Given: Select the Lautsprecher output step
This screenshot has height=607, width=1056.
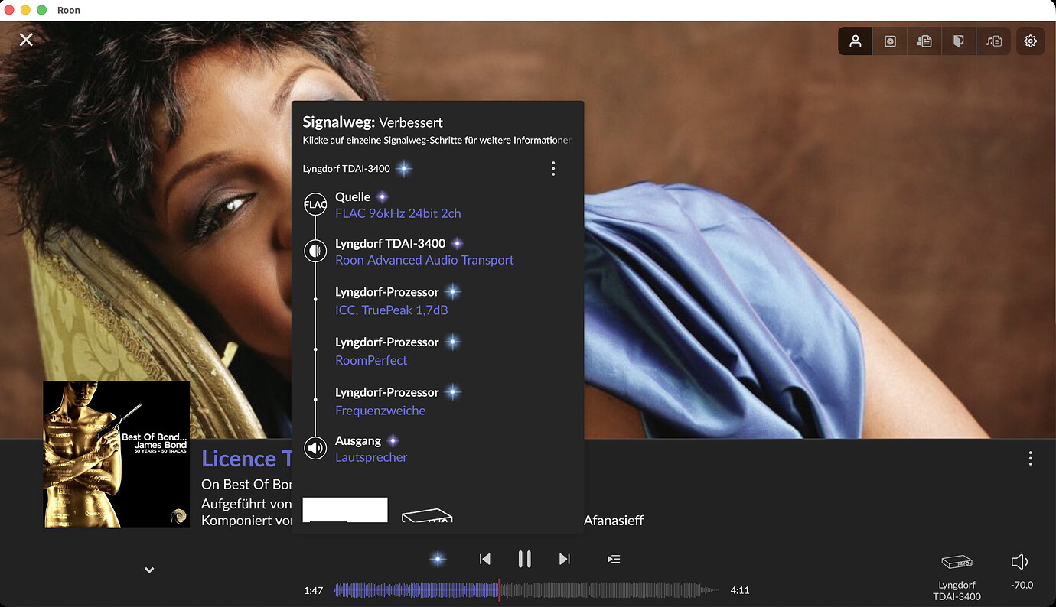Looking at the screenshot, I should [371, 457].
